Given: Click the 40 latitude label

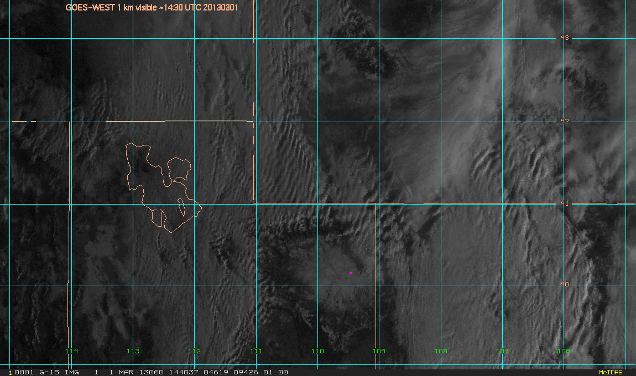Looking at the screenshot, I should tap(565, 284).
